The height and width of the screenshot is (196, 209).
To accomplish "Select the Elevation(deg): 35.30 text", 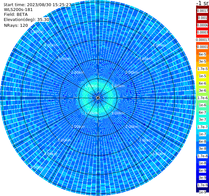I will click(x=26, y=20).
